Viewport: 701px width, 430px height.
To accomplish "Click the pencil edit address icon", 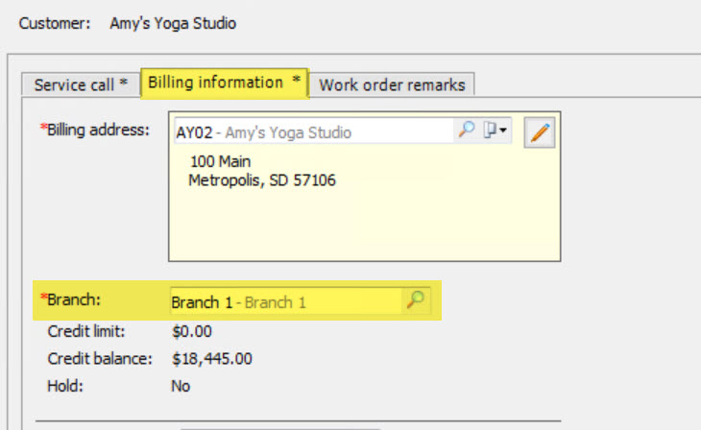I will click(x=540, y=132).
